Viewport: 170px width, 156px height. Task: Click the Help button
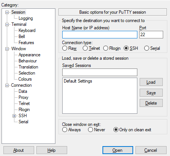pos(52,150)
